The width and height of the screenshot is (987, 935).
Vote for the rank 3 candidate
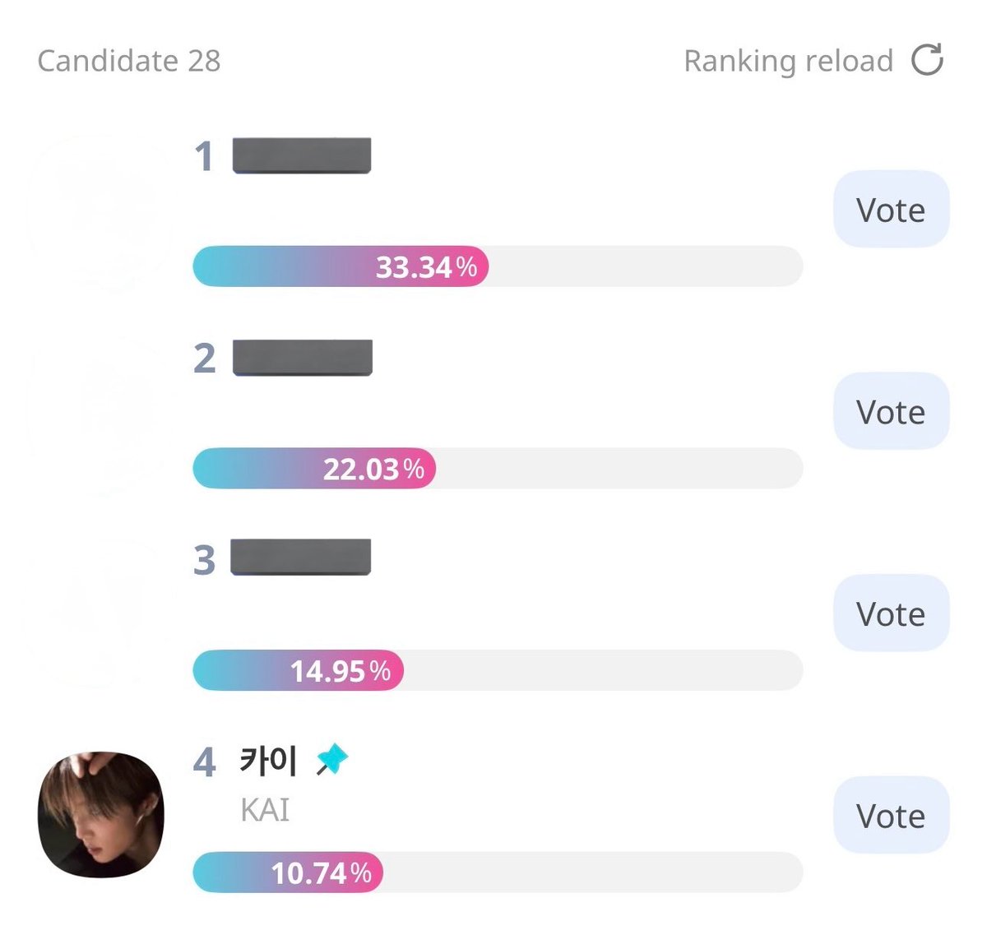pos(891,613)
